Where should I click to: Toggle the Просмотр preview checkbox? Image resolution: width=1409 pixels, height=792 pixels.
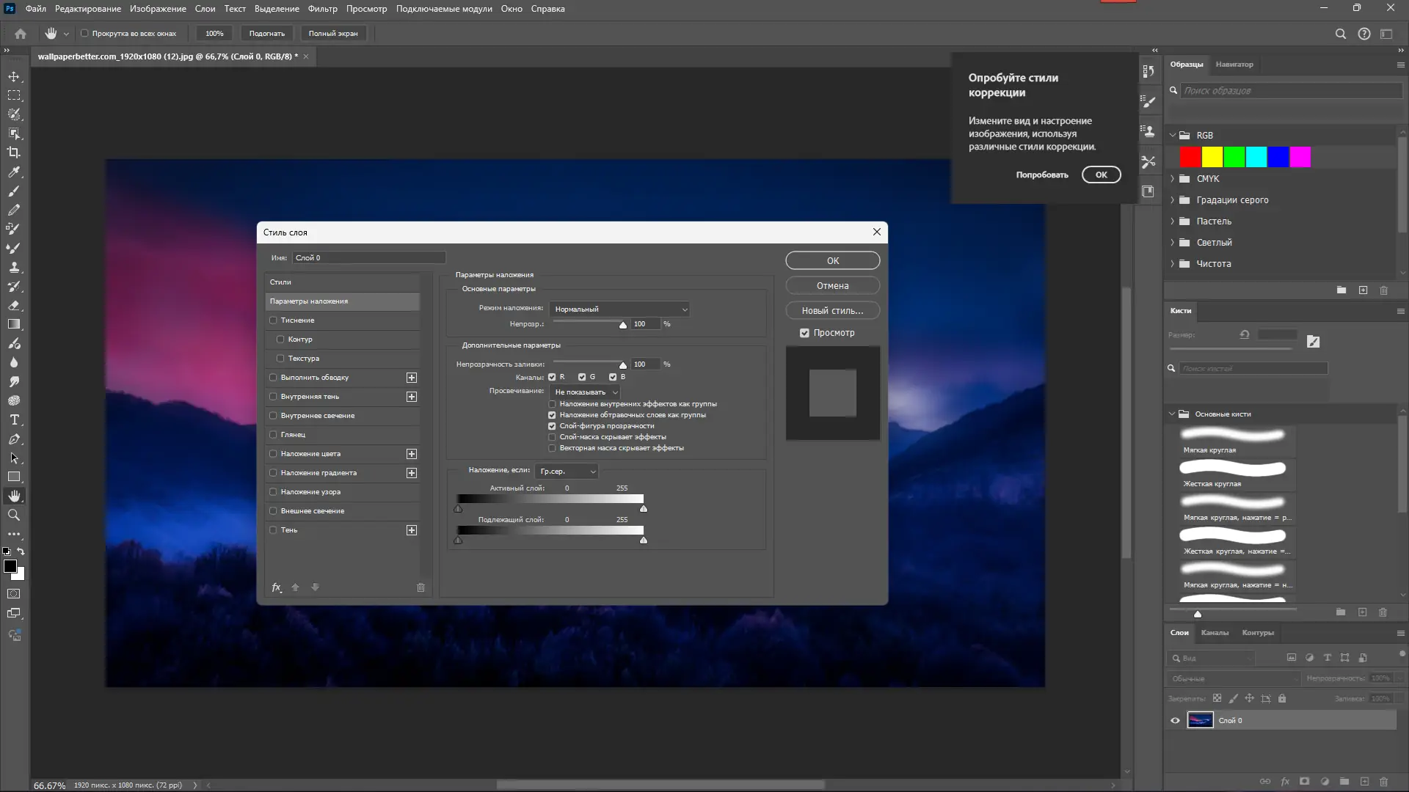804,333
